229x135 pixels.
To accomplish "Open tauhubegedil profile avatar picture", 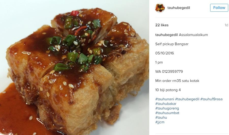I will [x=160, y=8].
